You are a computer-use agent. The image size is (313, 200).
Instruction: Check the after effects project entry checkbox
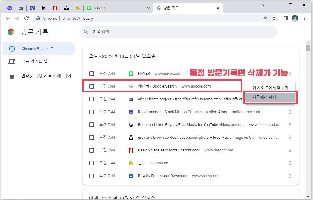92,99
